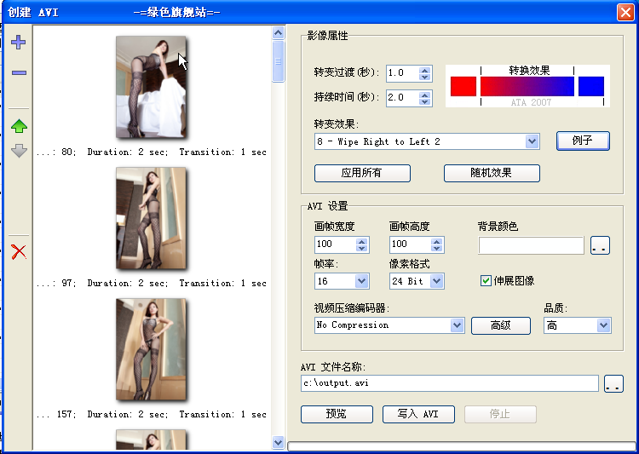
Task: Click the image list scroll-down arrow
Action: tap(279, 442)
